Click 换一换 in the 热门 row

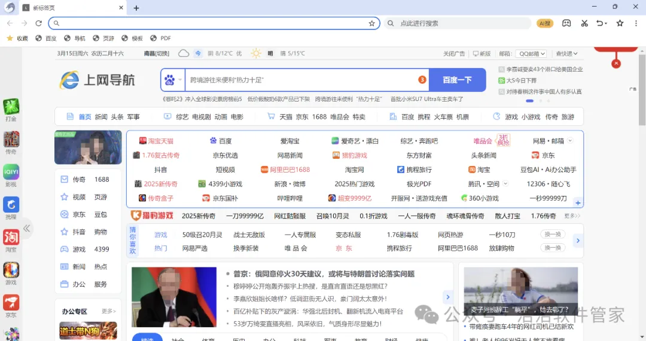tap(553, 248)
